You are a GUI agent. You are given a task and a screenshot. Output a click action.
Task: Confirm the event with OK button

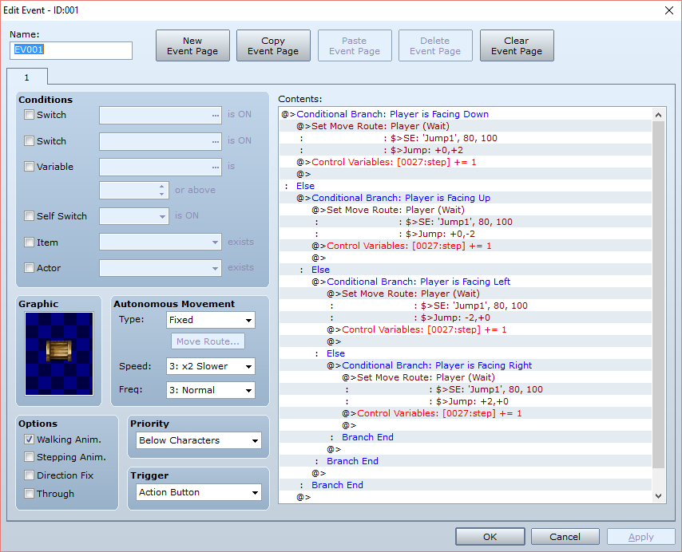[x=490, y=537]
